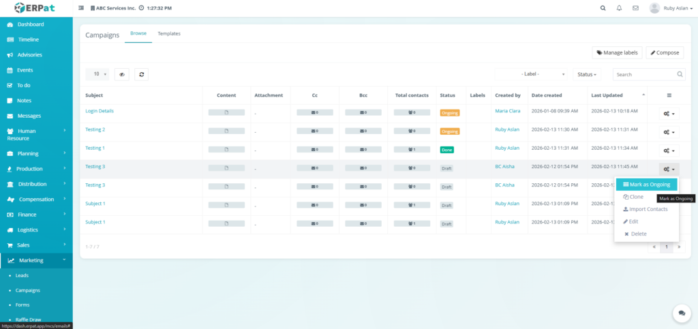Click the Compose button

[665, 52]
